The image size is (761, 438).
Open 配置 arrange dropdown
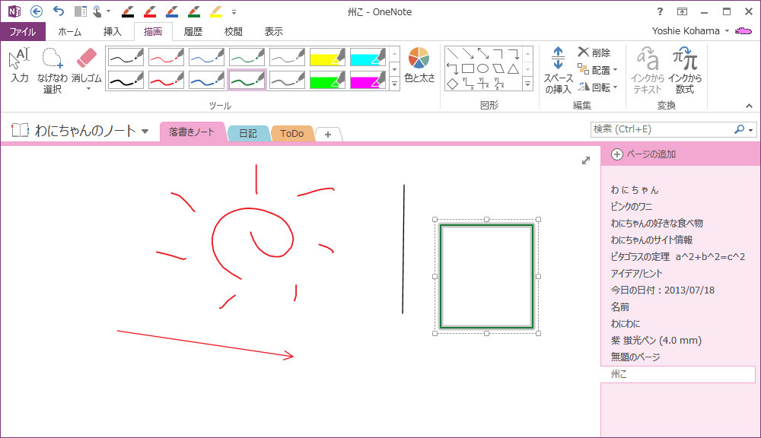(x=597, y=70)
